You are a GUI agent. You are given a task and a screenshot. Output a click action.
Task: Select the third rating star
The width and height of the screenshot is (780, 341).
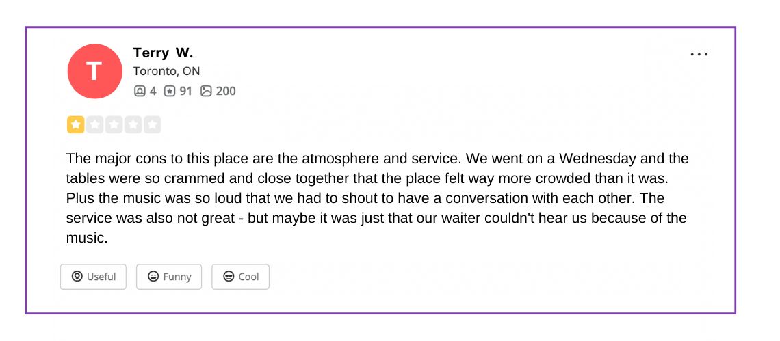[x=114, y=125]
